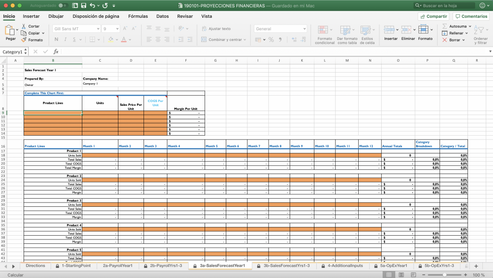This screenshot has width=493, height=278.
Task: Open the Dibujar ribbon tab
Action: click(56, 16)
